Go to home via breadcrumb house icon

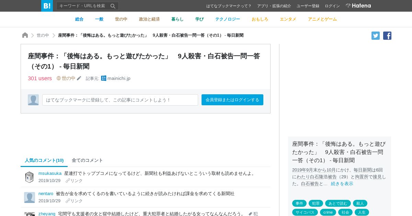coord(25,35)
